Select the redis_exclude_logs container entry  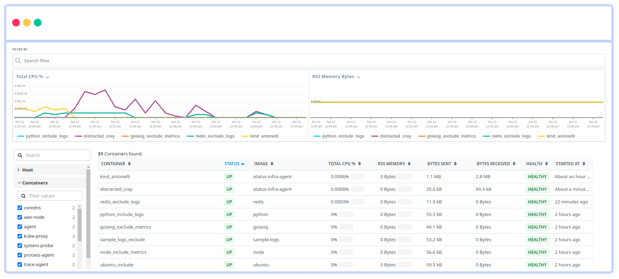tap(120, 202)
